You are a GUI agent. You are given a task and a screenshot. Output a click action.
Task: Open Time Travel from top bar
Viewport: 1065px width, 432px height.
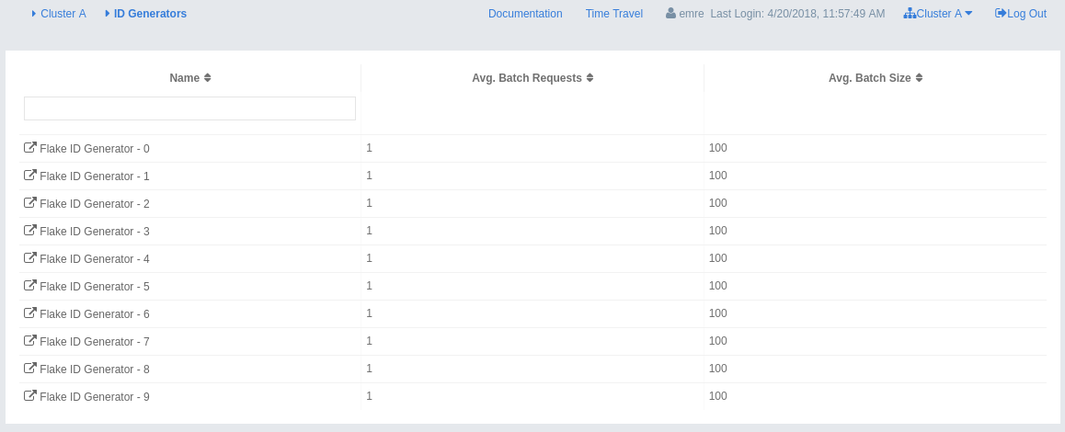(x=614, y=14)
